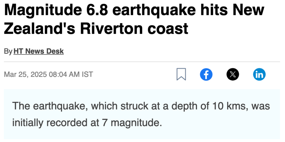Viewport: 285px width, 142px height.
Task: Click the Mar 25, 2025 publish timestamp
Action: pos(48,74)
